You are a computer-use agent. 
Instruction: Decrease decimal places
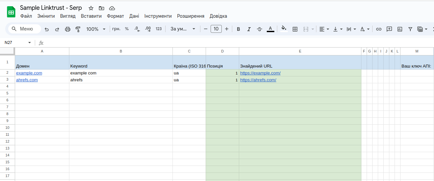pos(137,29)
